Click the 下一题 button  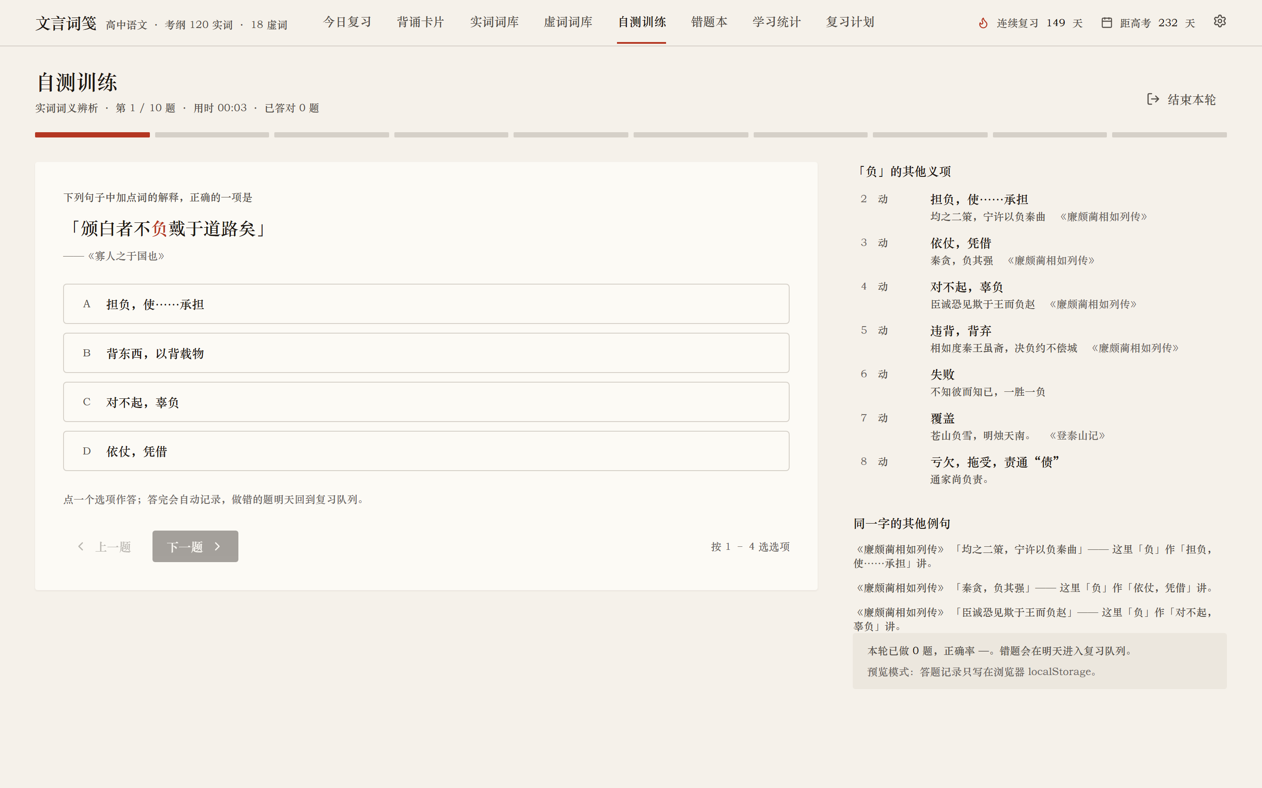point(195,546)
